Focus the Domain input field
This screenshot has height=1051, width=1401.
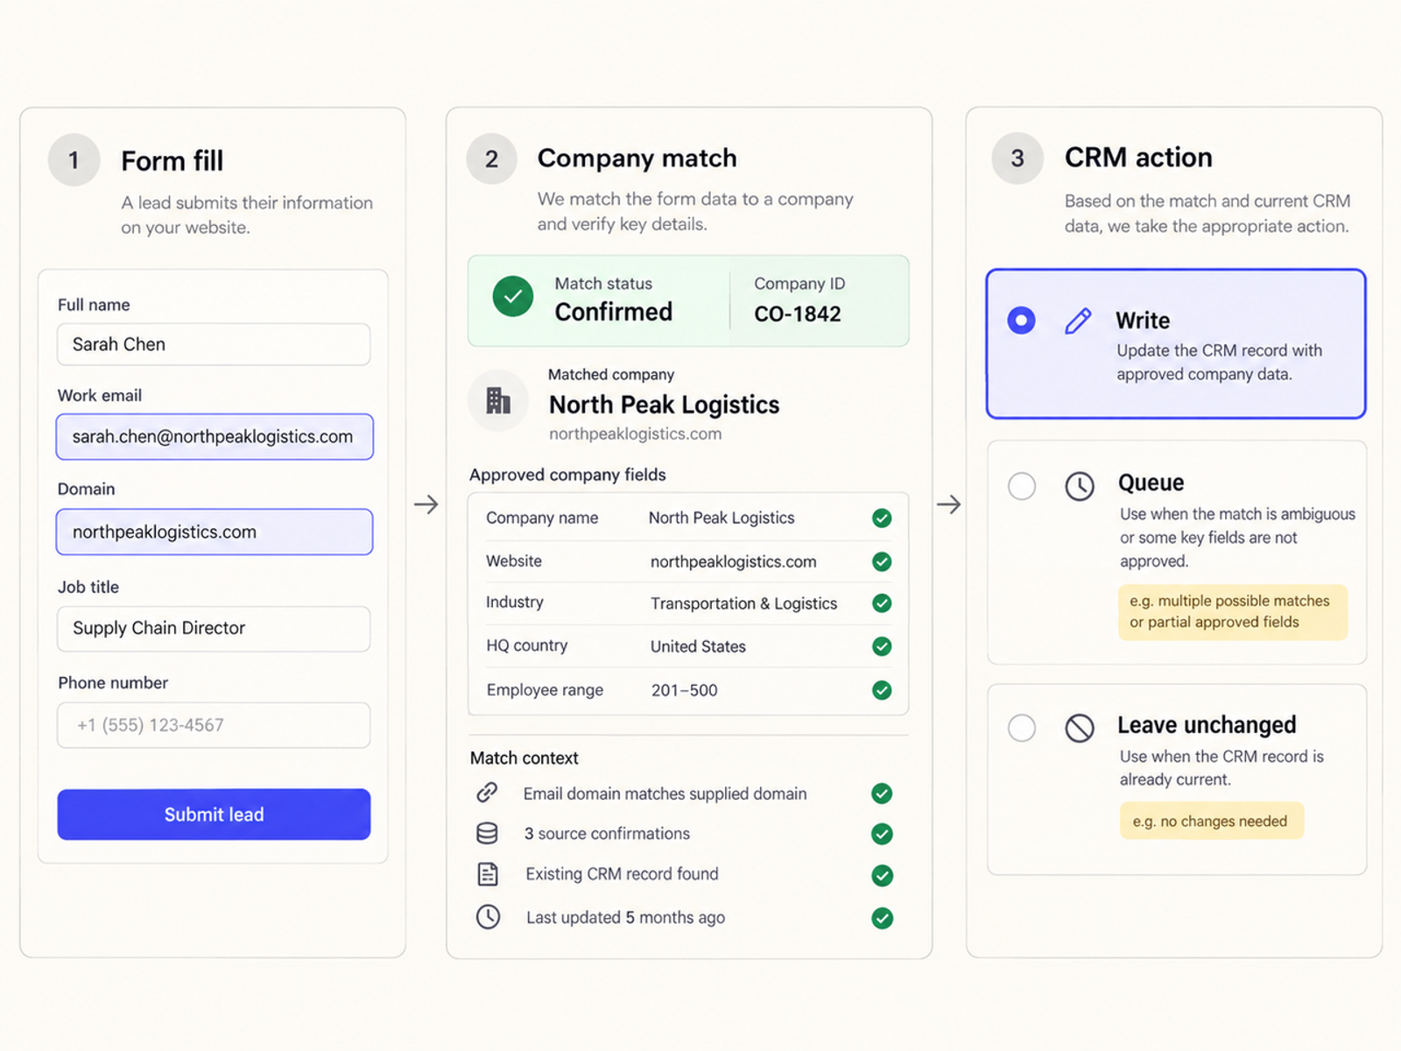click(215, 532)
